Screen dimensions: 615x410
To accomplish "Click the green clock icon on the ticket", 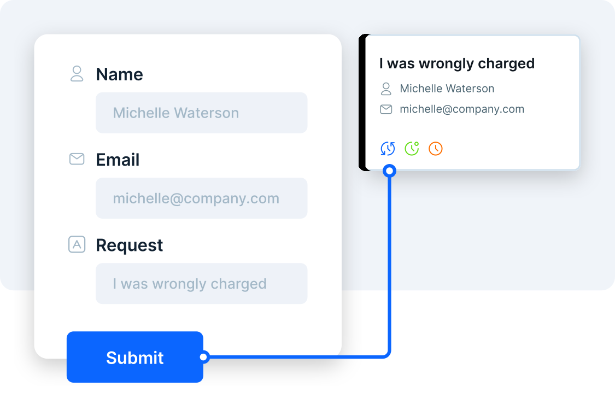I will click(412, 148).
